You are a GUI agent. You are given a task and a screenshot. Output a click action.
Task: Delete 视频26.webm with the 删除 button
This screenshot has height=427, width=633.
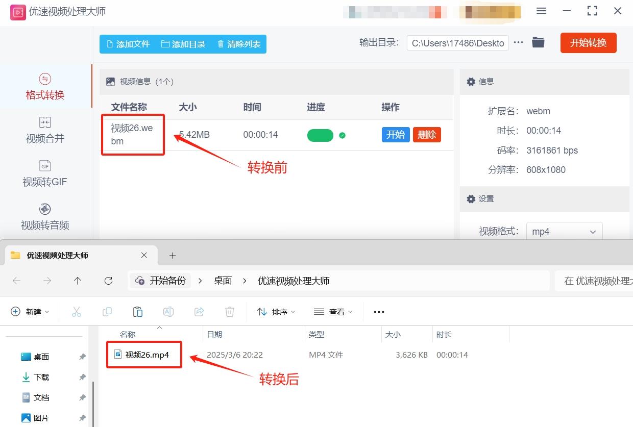tap(427, 135)
